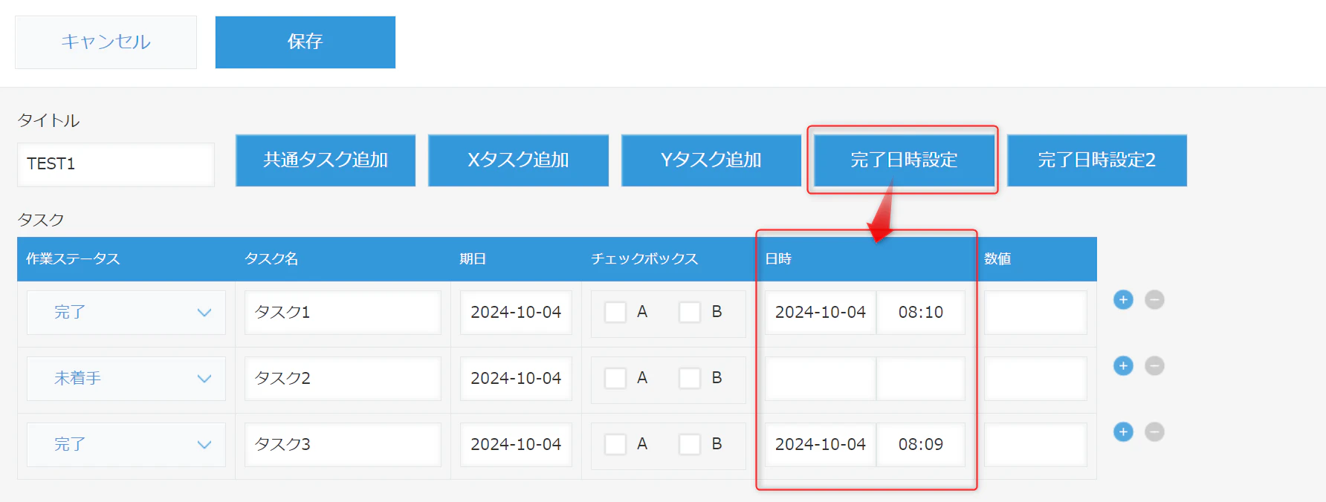Remove the タスク1 row with minus icon
The image size is (1326, 502).
click(1154, 300)
